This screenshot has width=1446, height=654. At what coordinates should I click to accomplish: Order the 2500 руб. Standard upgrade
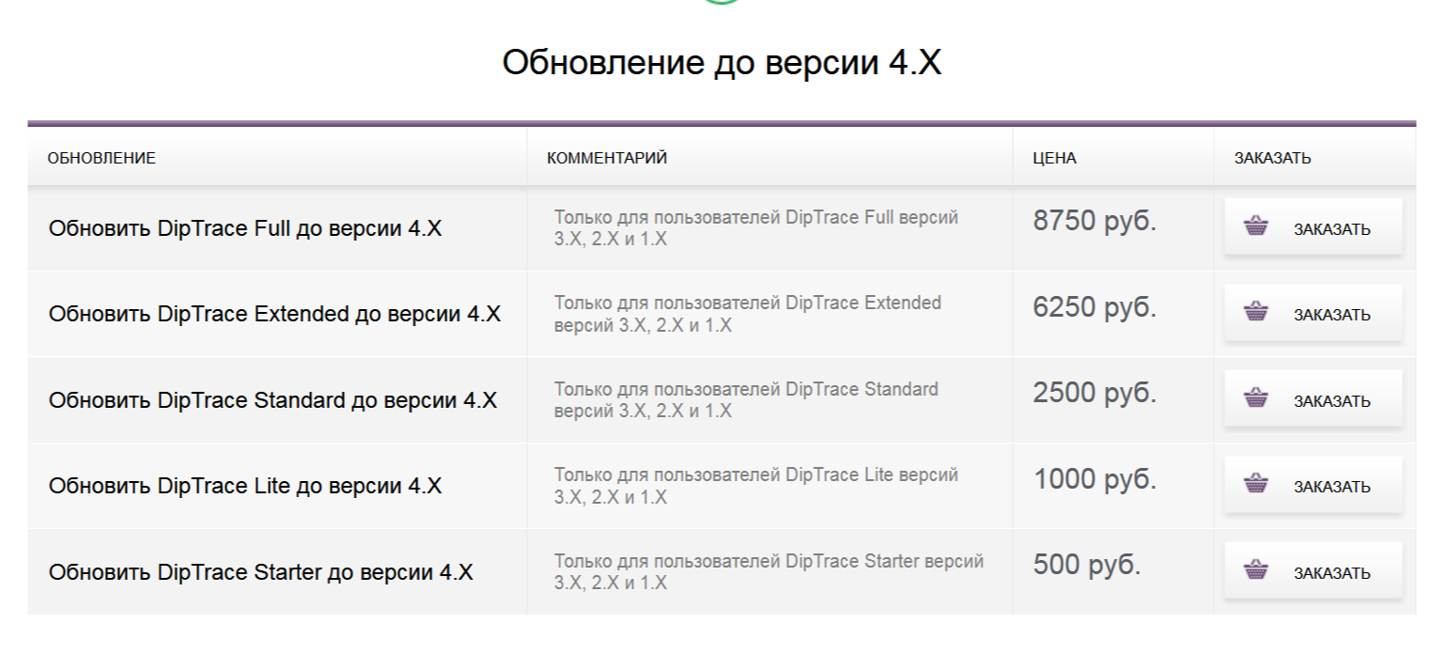(x=1313, y=399)
